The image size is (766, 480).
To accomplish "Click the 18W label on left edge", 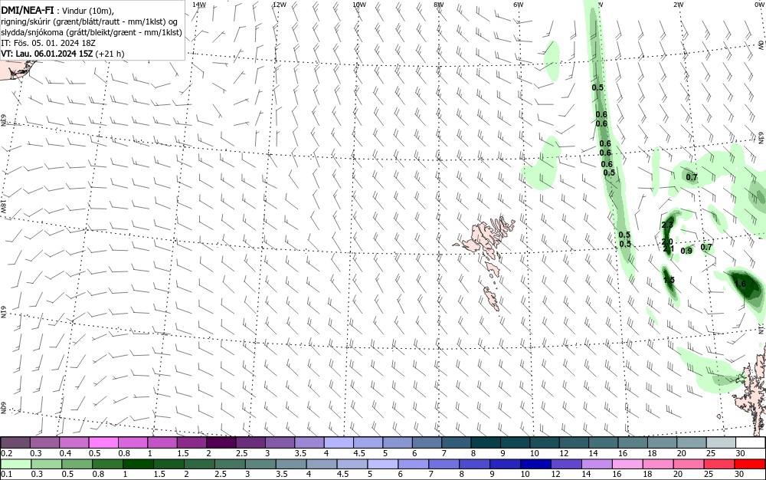I will (3, 205).
